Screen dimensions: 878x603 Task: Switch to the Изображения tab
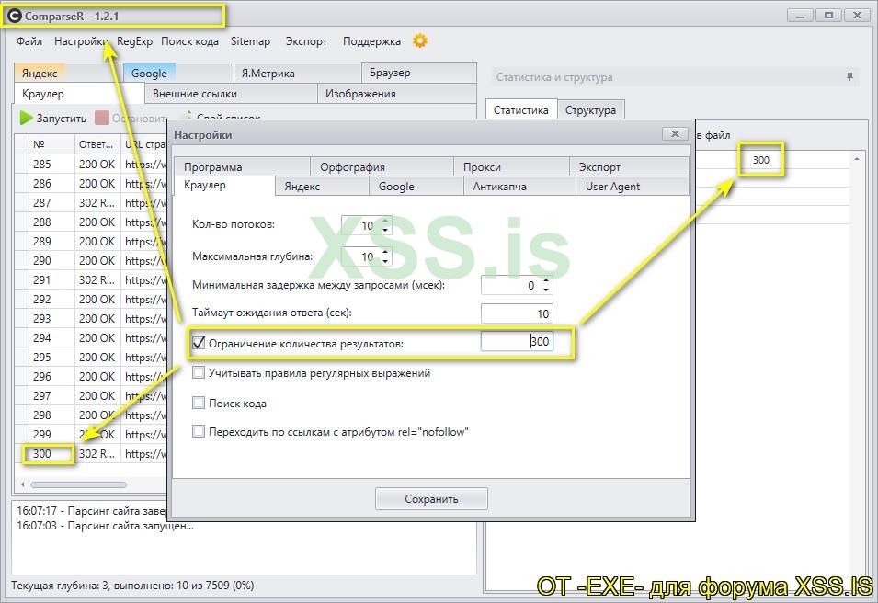click(x=397, y=94)
